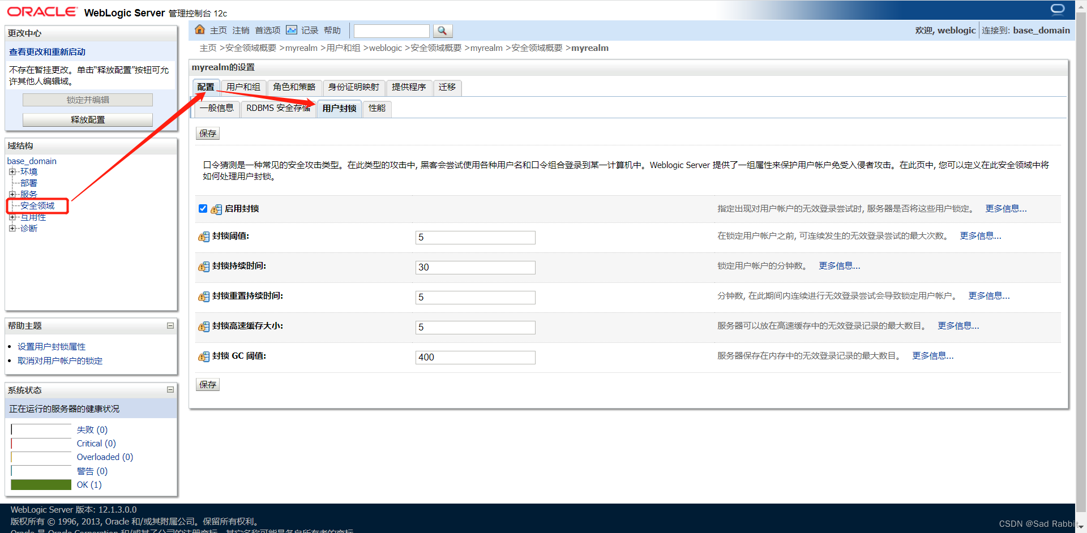The height and width of the screenshot is (533, 1087).
Task: Click the 锁定并编辑 button
Action: [88, 100]
